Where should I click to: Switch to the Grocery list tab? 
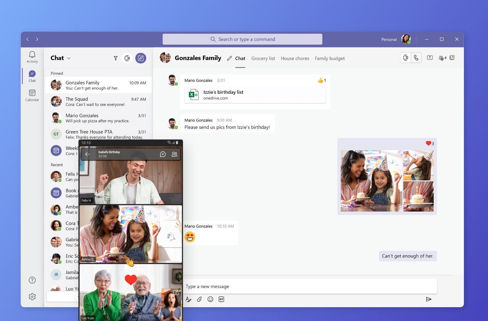click(x=263, y=58)
